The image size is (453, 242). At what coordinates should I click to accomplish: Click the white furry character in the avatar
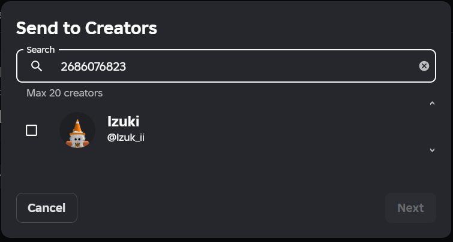click(x=77, y=141)
